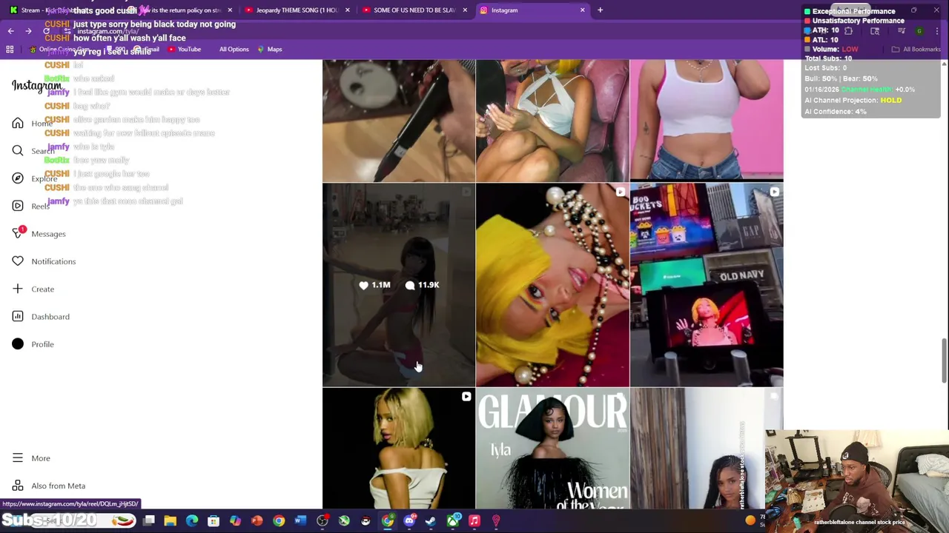Launch Microsoft Edge from the taskbar

[192, 521]
